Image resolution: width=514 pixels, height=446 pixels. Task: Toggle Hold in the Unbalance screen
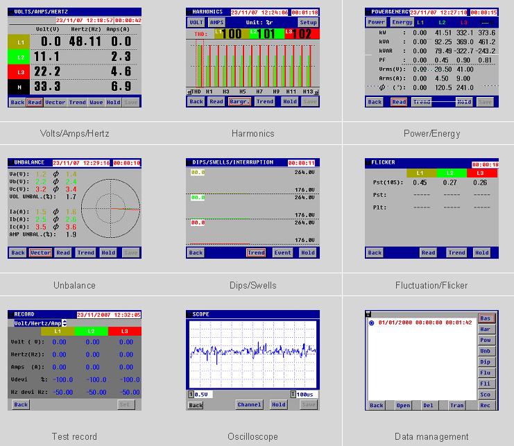108,252
